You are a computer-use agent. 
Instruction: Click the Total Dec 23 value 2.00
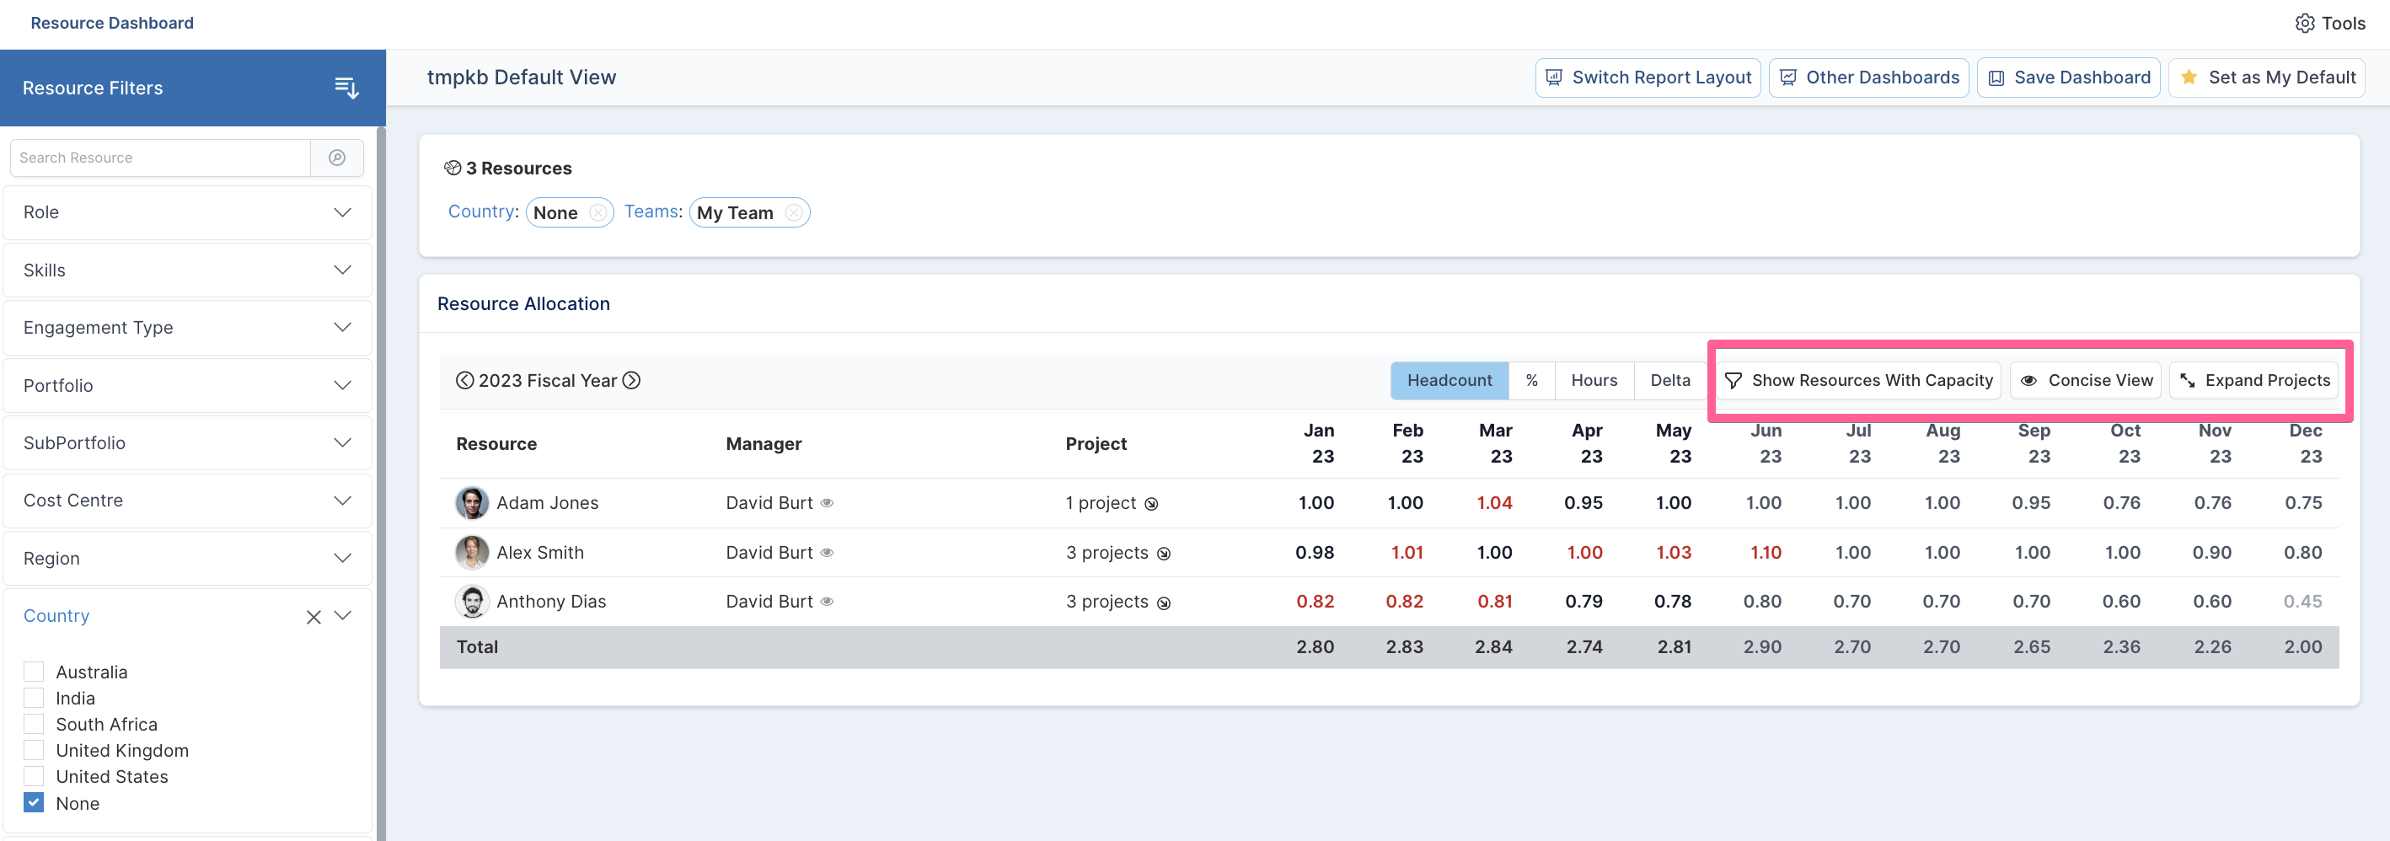tap(2303, 647)
